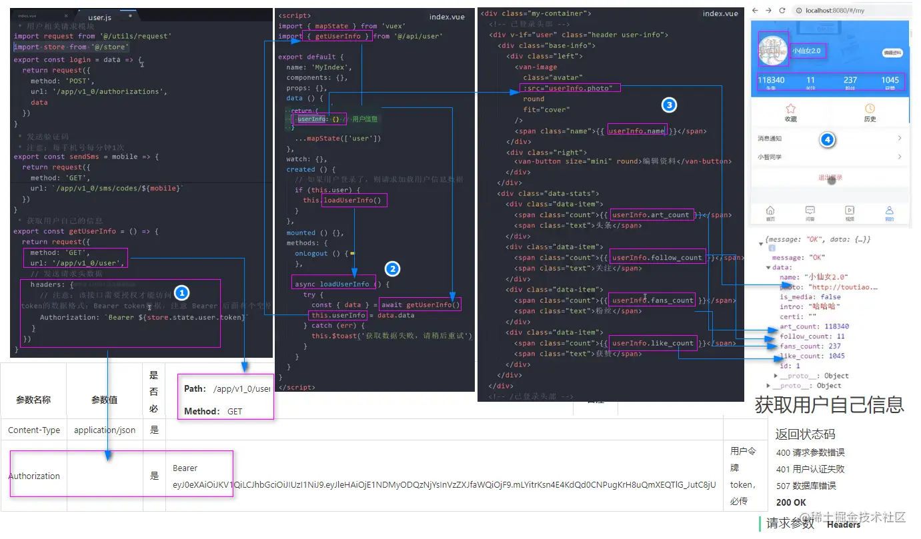This screenshot has height=539, width=921.
Task: Click the 11 关注 stat
Action: click(x=811, y=83)
